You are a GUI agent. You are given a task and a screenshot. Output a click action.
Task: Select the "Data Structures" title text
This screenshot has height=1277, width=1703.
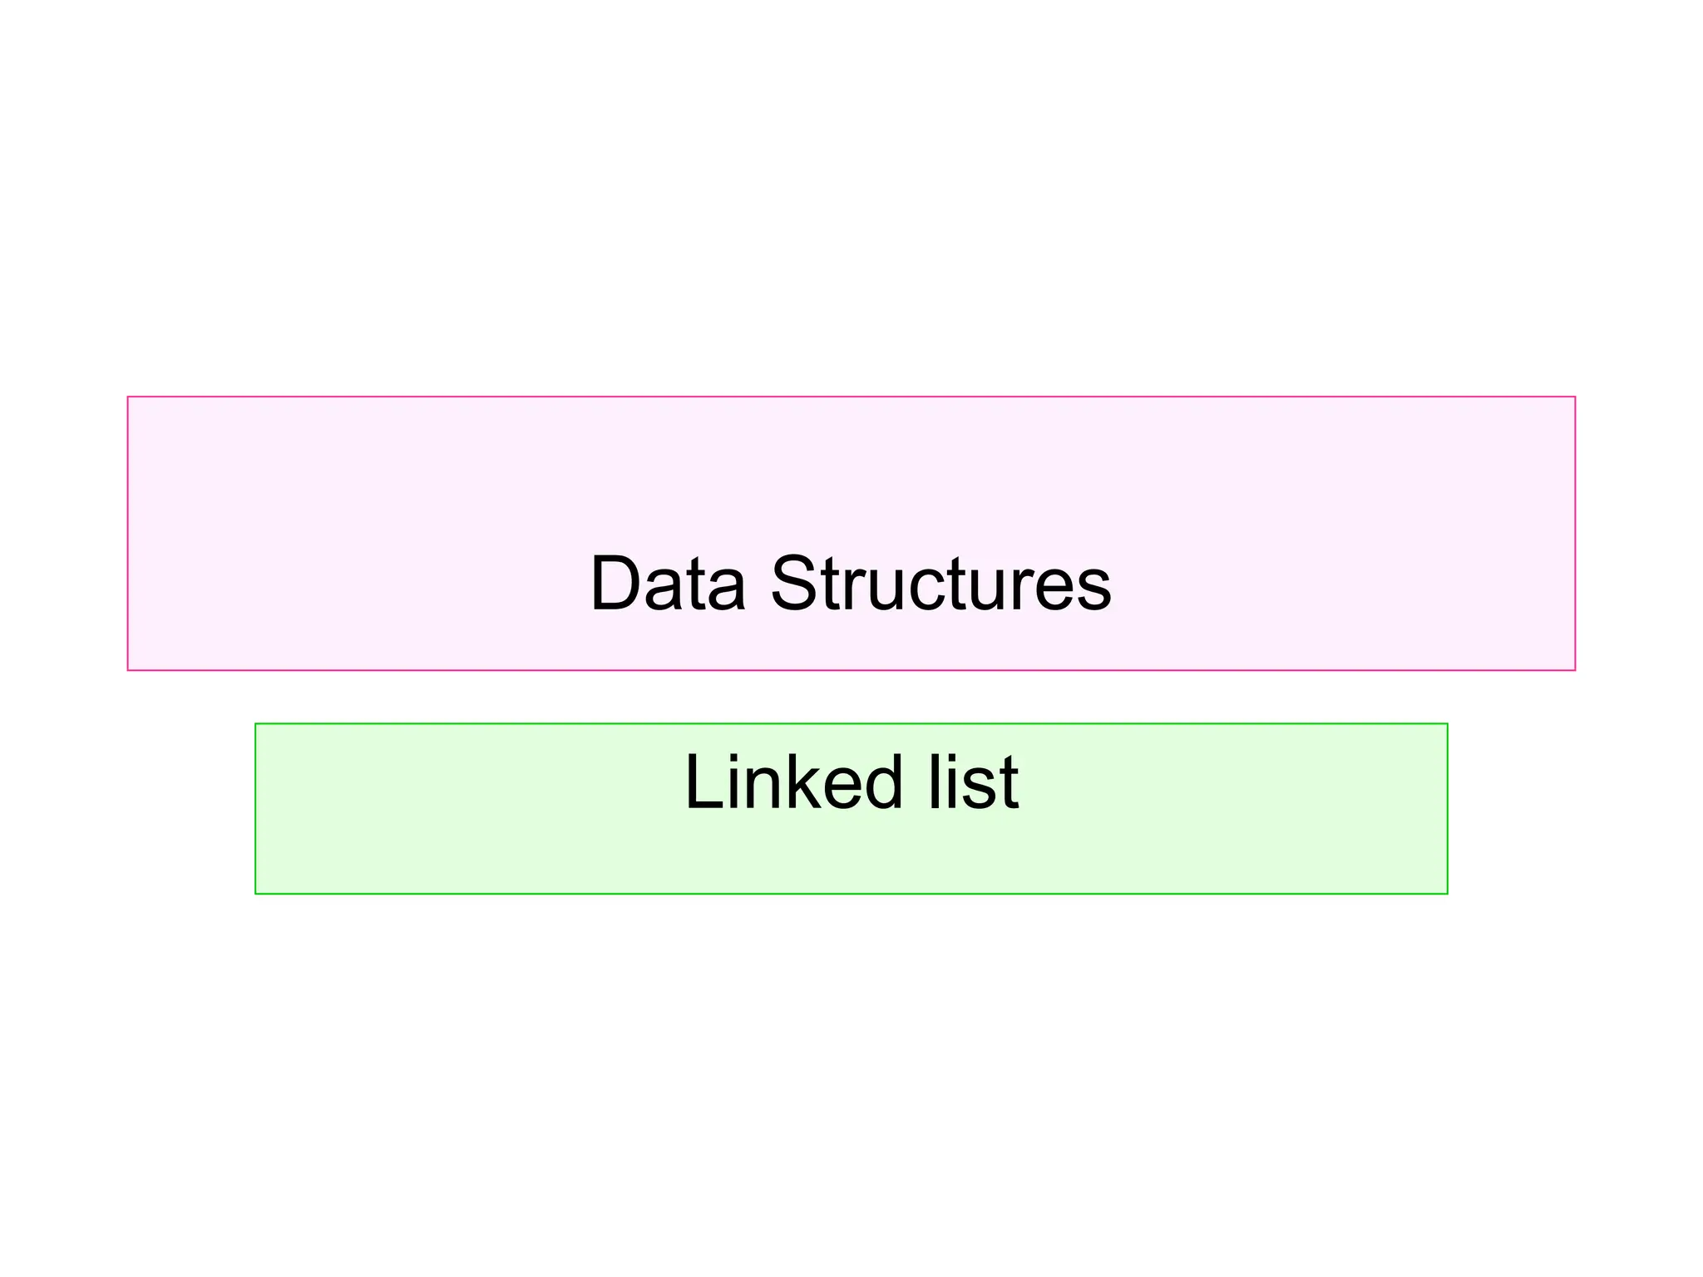click(851, 583)
